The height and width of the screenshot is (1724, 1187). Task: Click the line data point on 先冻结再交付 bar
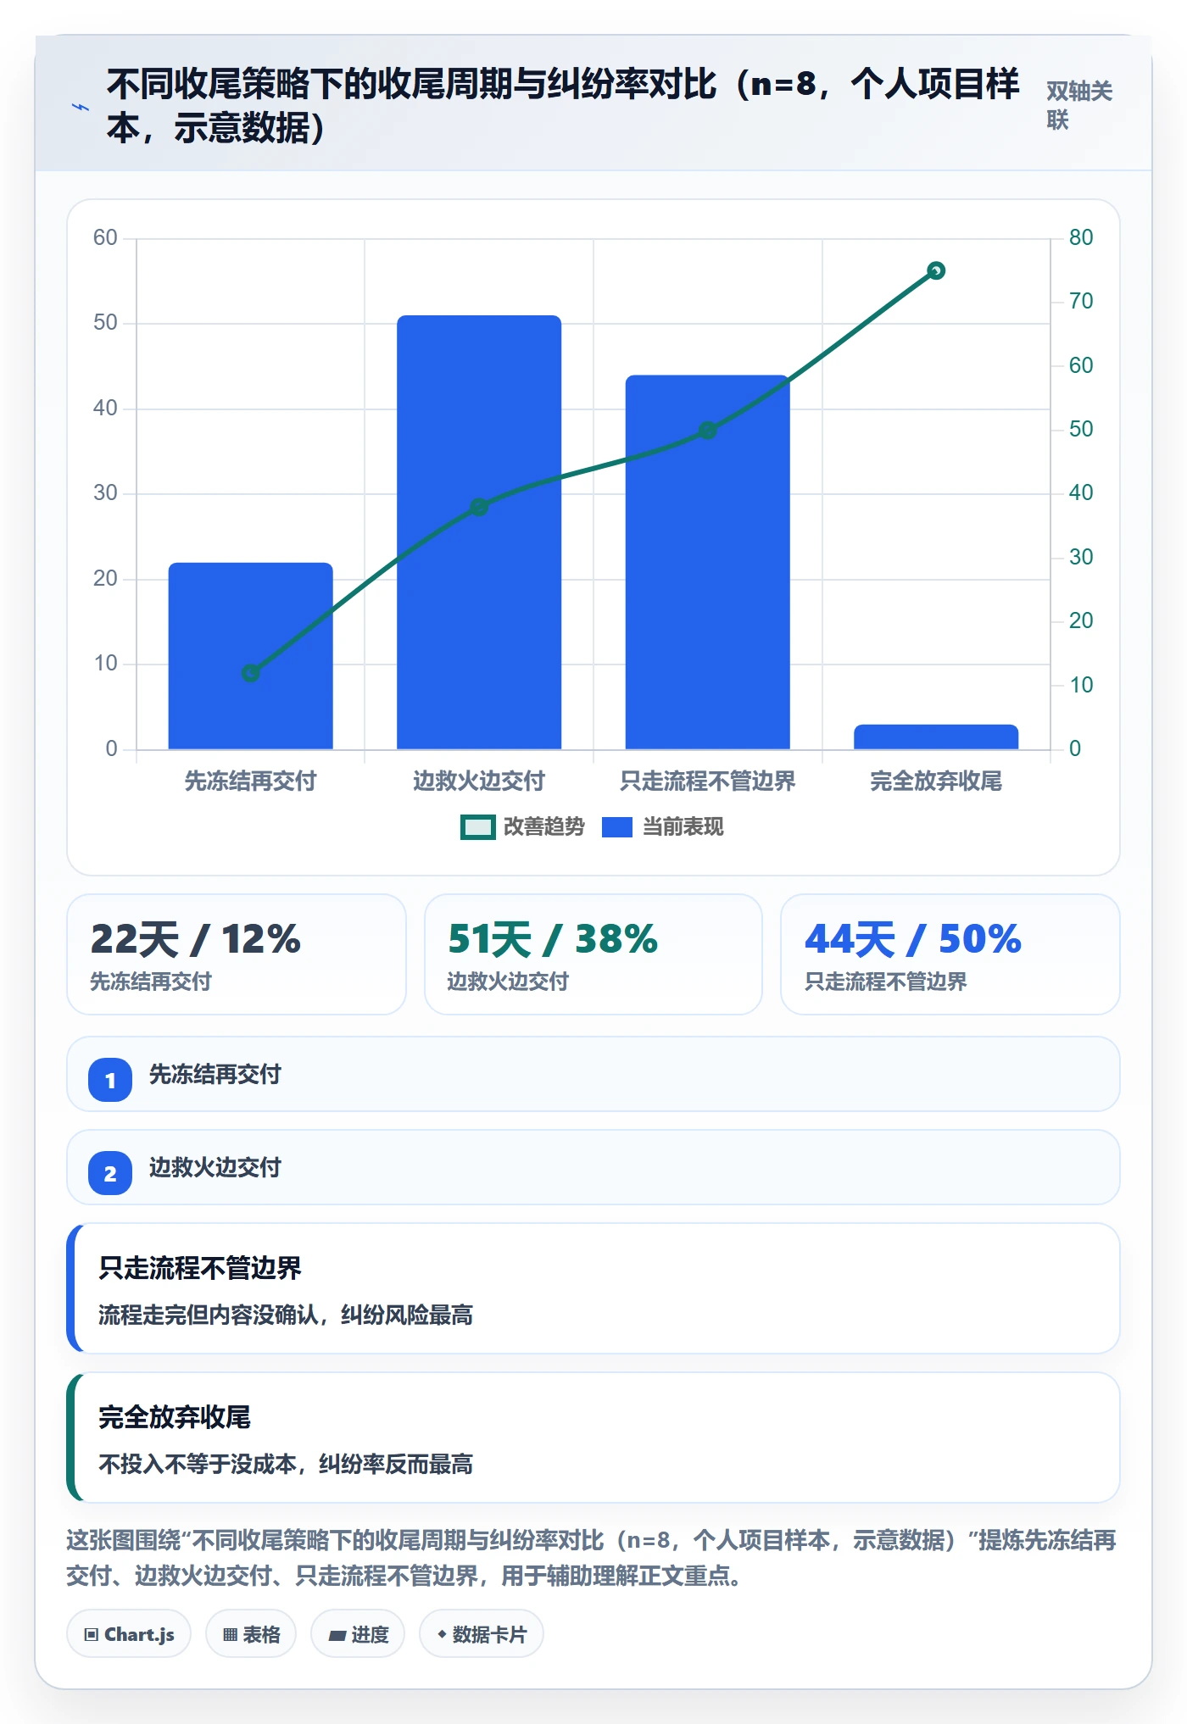point(251,673)
